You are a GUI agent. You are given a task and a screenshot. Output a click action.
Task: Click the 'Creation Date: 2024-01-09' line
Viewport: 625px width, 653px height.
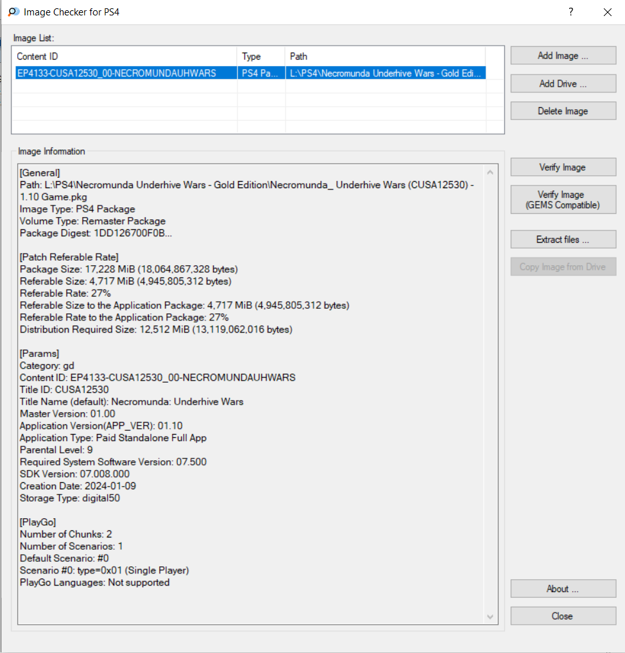coord(78,487)
